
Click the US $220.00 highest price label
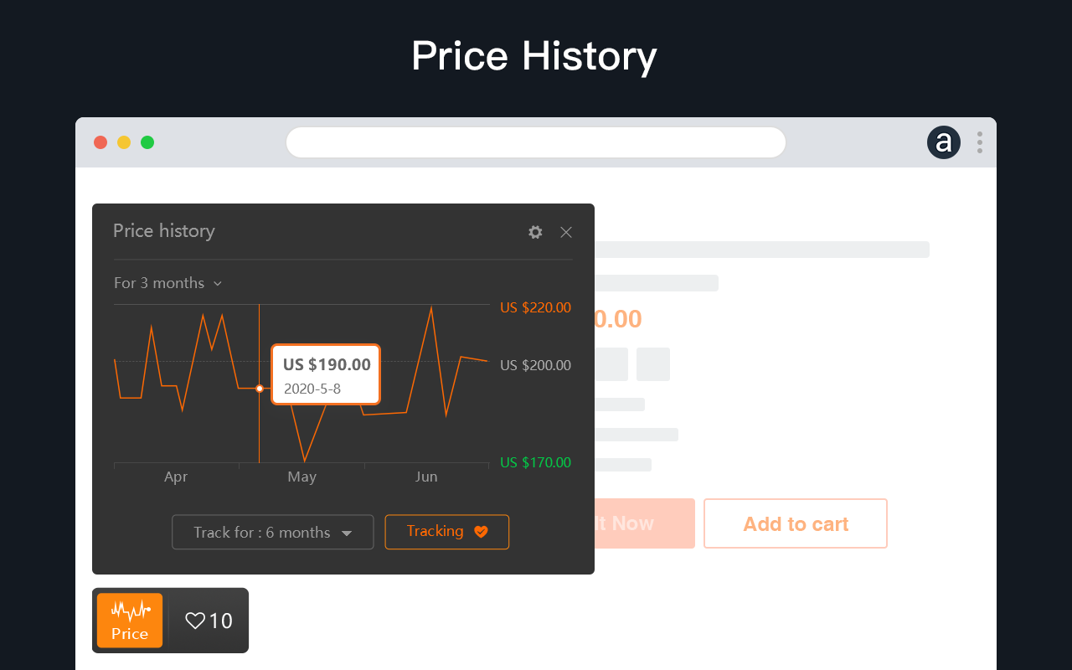[x=535, y=307]
